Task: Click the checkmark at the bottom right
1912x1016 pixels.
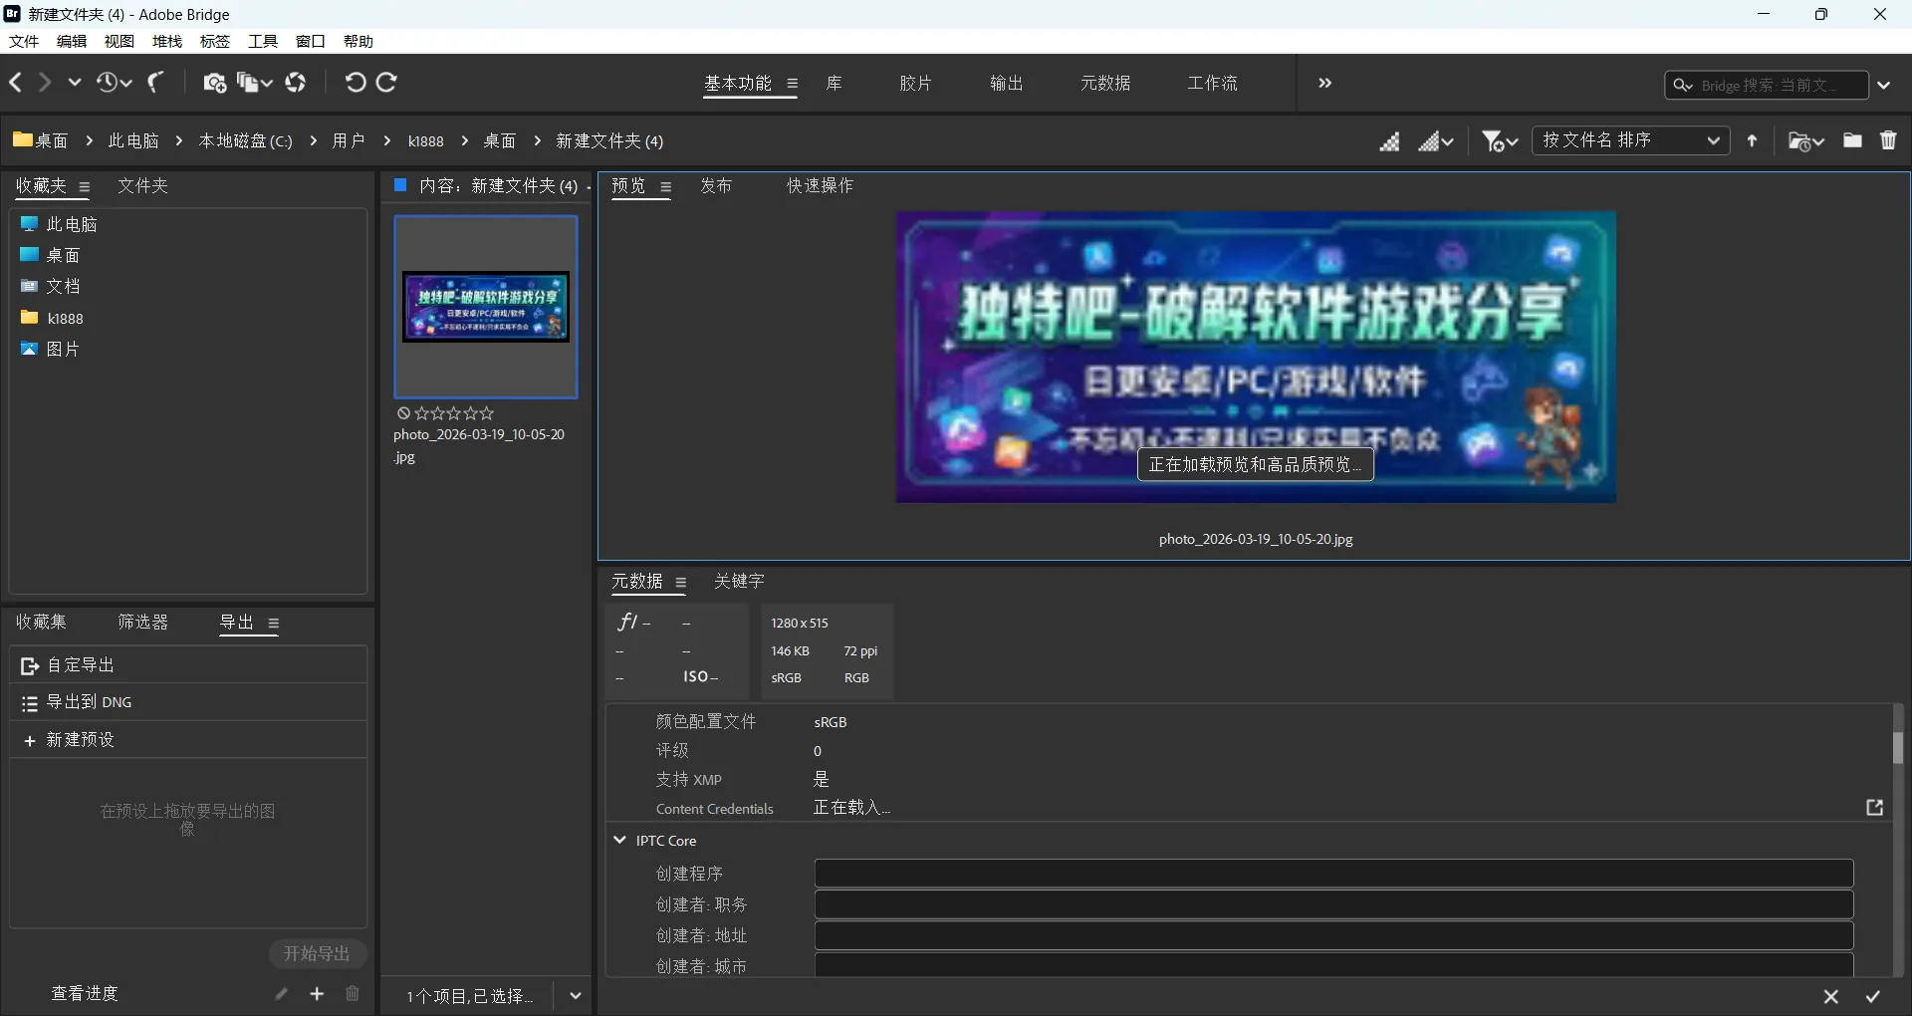Action: [1872, 996]
